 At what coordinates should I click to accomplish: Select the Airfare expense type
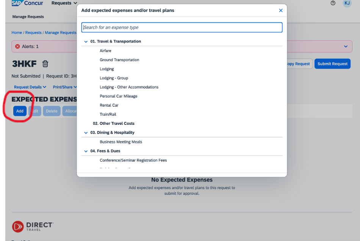(x=105, y=51)
